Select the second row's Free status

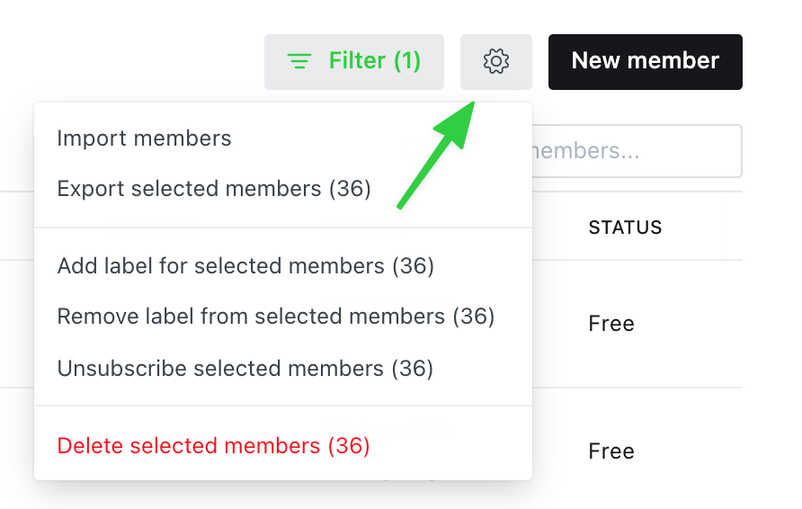[611, 451]
